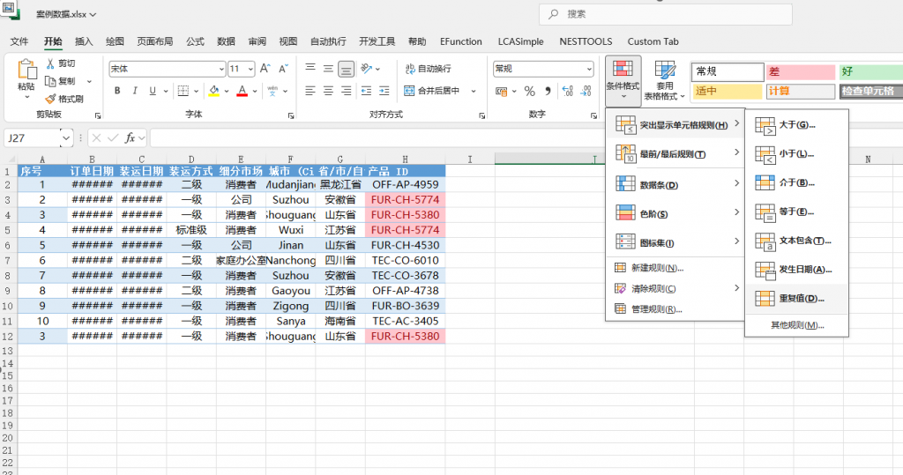Select the Format Painter brush
This screenshot has height=475, width=903.
pos(64,99)
